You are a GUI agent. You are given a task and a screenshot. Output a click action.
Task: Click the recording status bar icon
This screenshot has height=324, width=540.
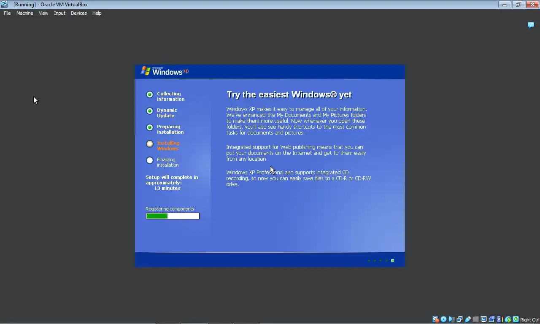coord(491,319)
